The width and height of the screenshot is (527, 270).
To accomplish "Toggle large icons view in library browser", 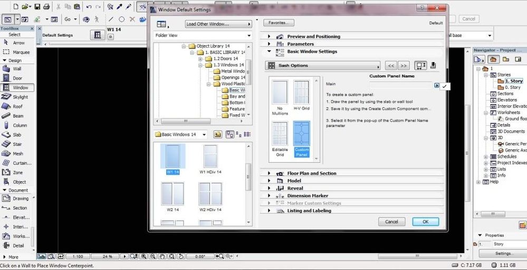I will [x=230, y=135].
